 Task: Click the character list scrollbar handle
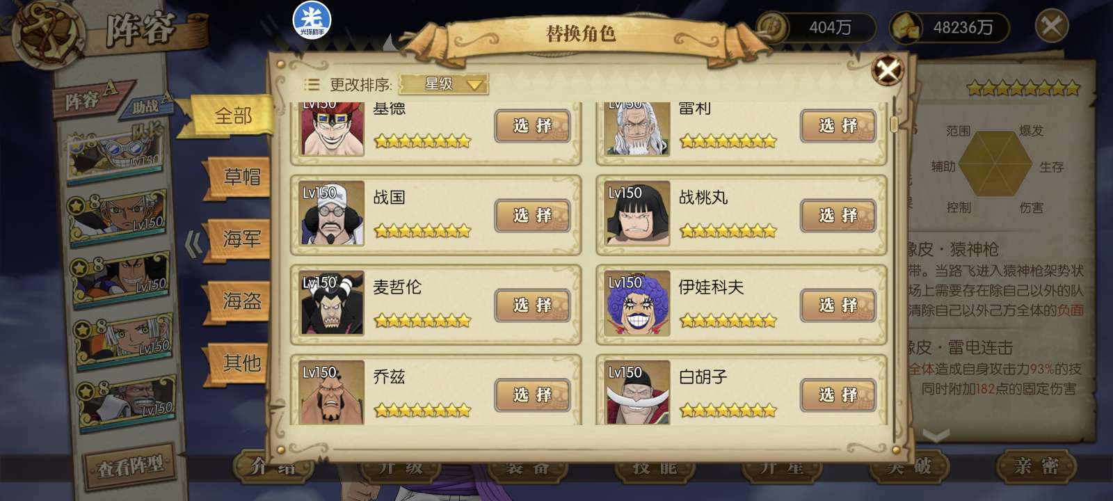tap(894, 124)
